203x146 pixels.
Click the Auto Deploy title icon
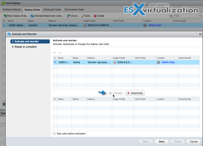[3, 3]
